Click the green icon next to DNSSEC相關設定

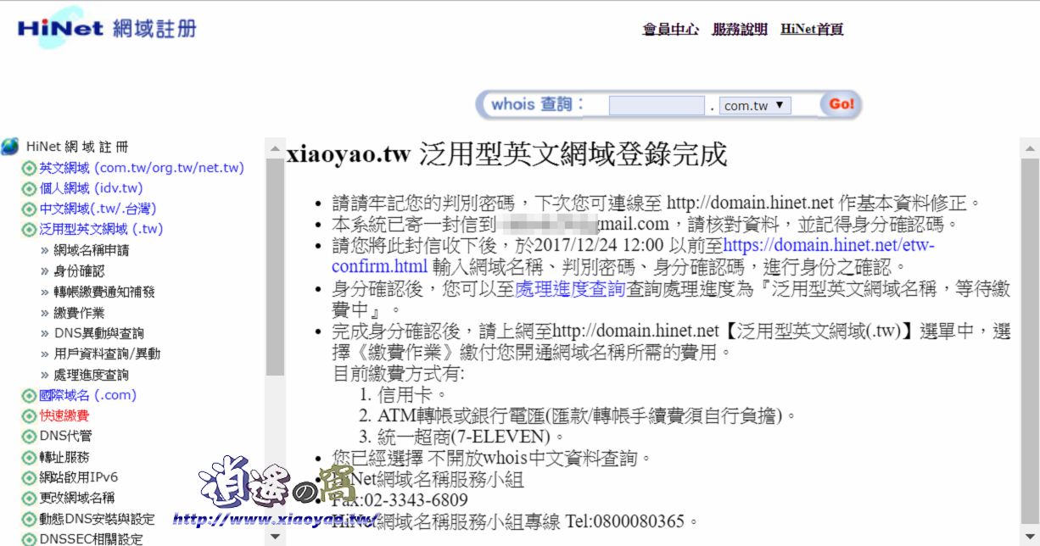pos(29,539)
